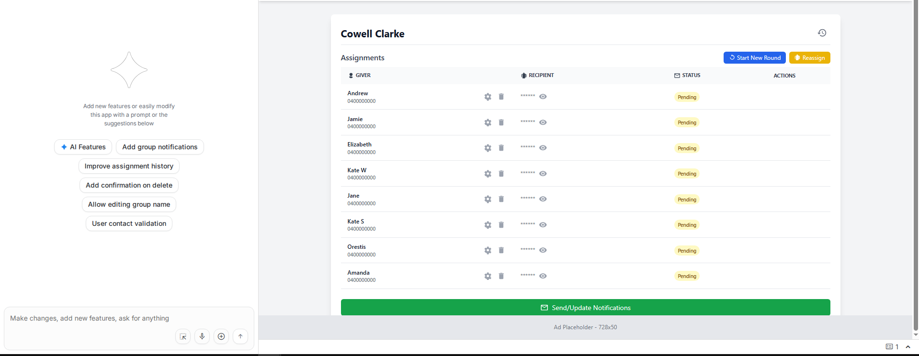Click Send/Update Notifications green button
This screenshot has width=919, height=356.
click(585, 308)
